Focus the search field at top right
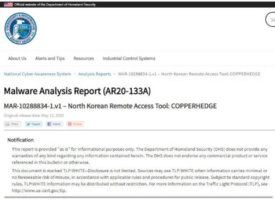Viewport: 275px width, 201px height. pyautogui.click(x=270, y=20)
